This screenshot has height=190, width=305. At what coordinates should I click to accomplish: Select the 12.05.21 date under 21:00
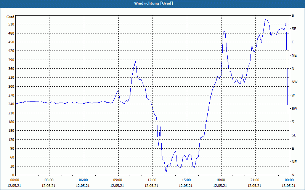[x=254, y=185]
